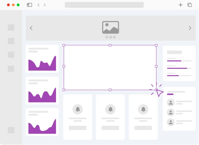Open a new tab with plus icon

click(x=180, y=5)
